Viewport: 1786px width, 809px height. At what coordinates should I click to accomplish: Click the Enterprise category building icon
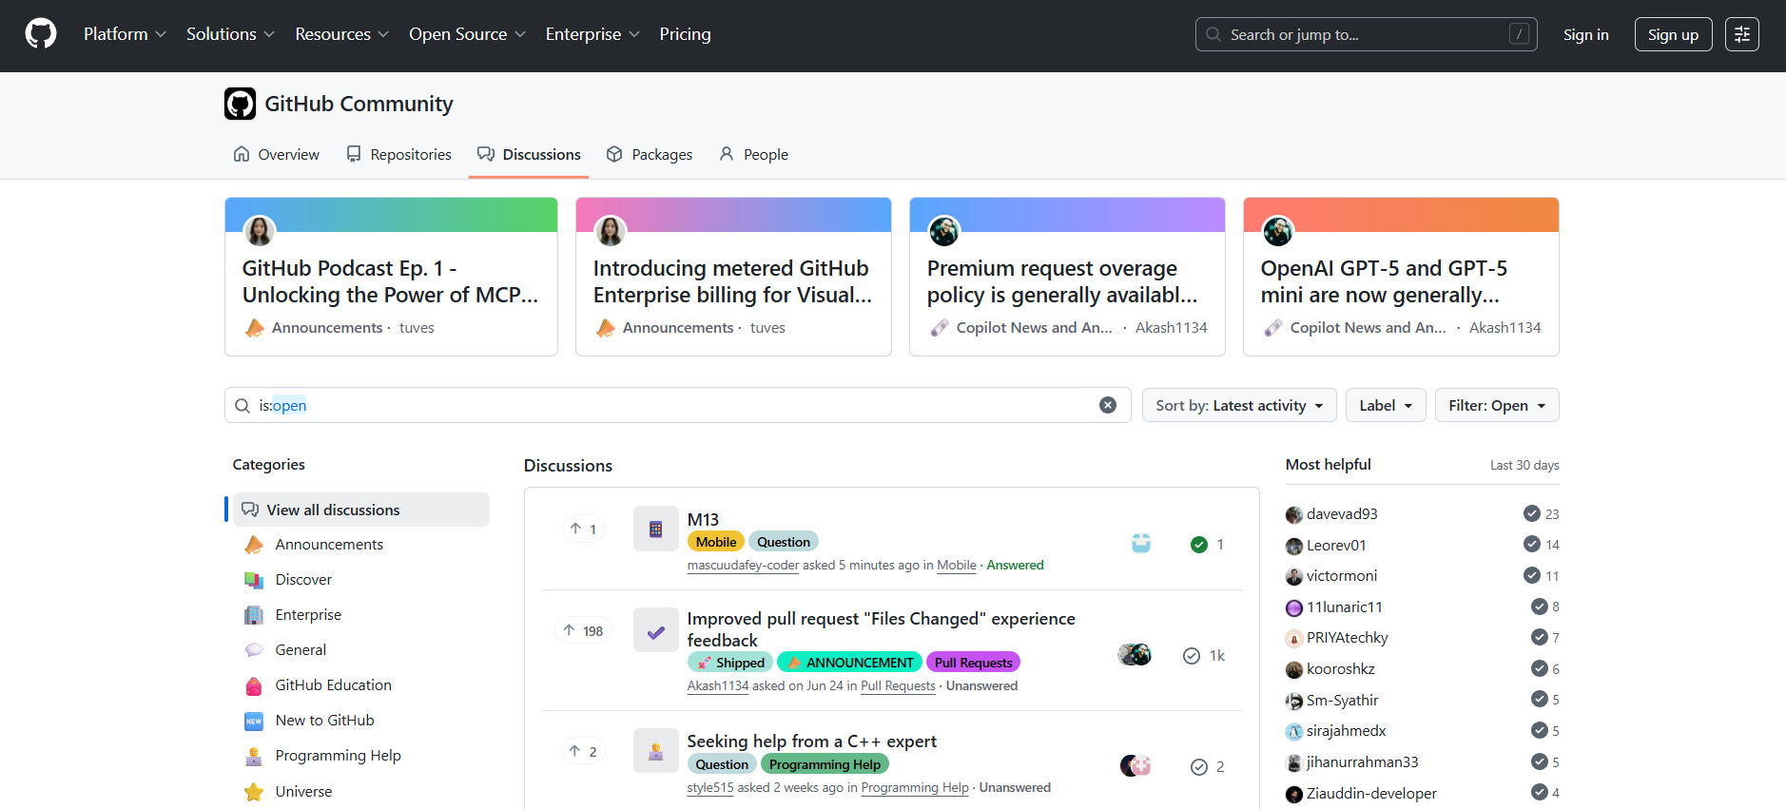(x=254, y=615)
